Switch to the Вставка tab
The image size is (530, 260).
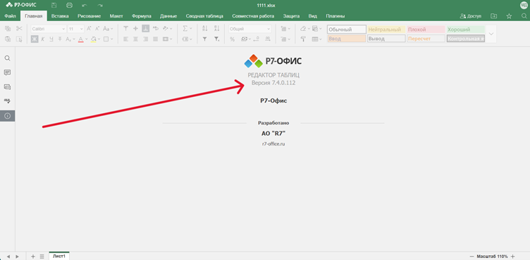pyautogui.click(x=60, y=16)
